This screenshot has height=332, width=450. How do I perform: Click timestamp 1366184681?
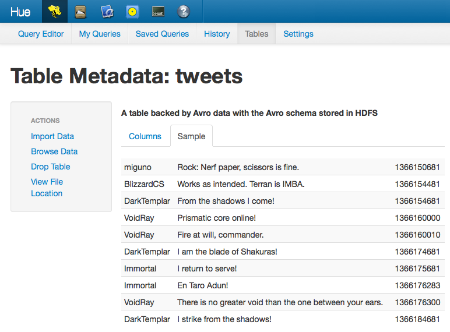[417, 319]
